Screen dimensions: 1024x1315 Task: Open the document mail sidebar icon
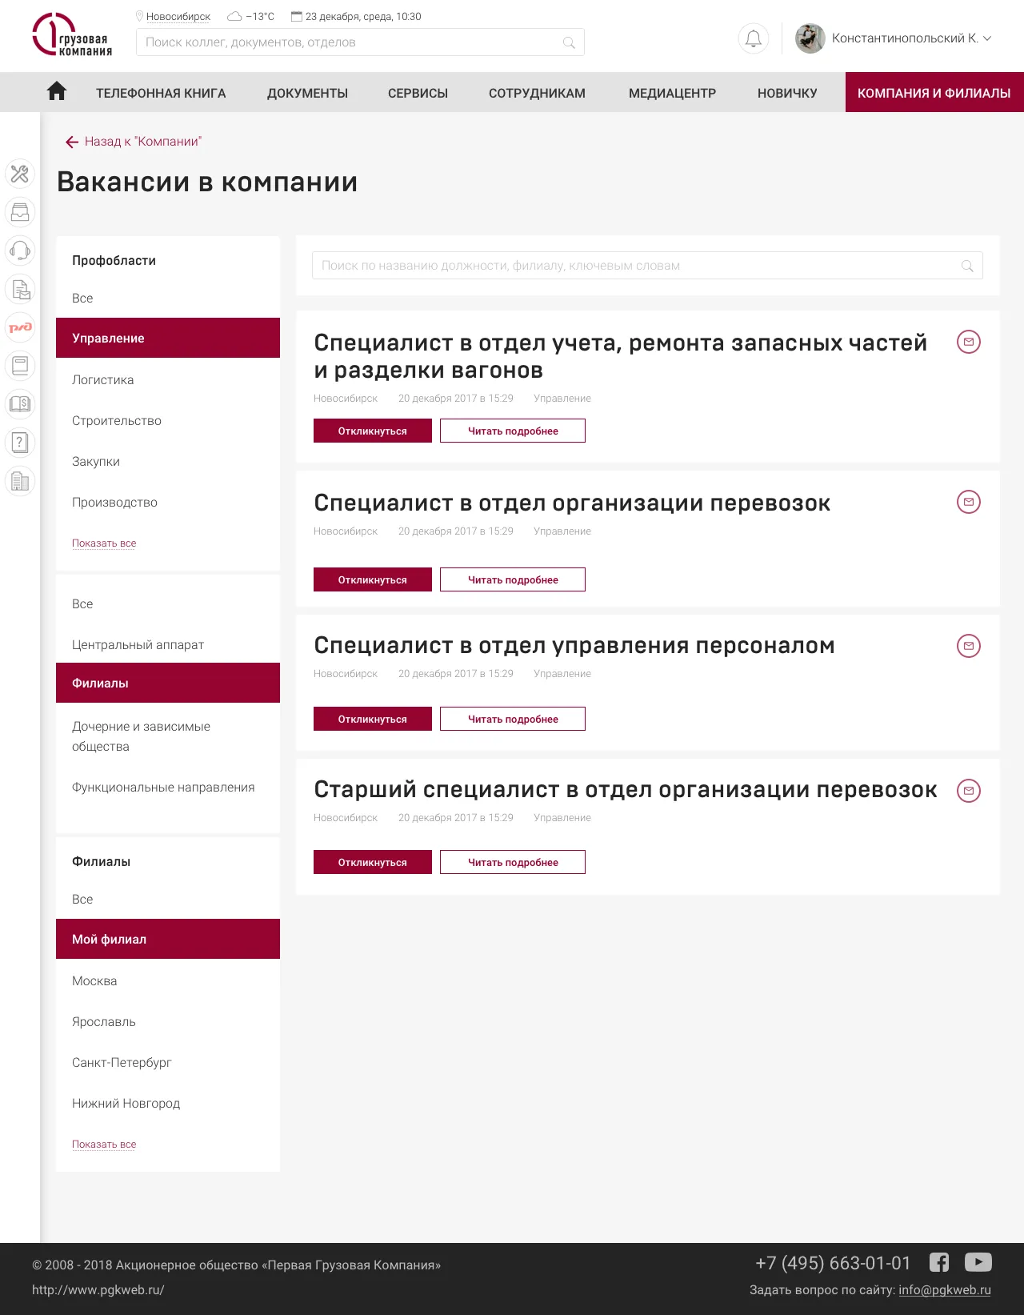(x=20, y=289)
